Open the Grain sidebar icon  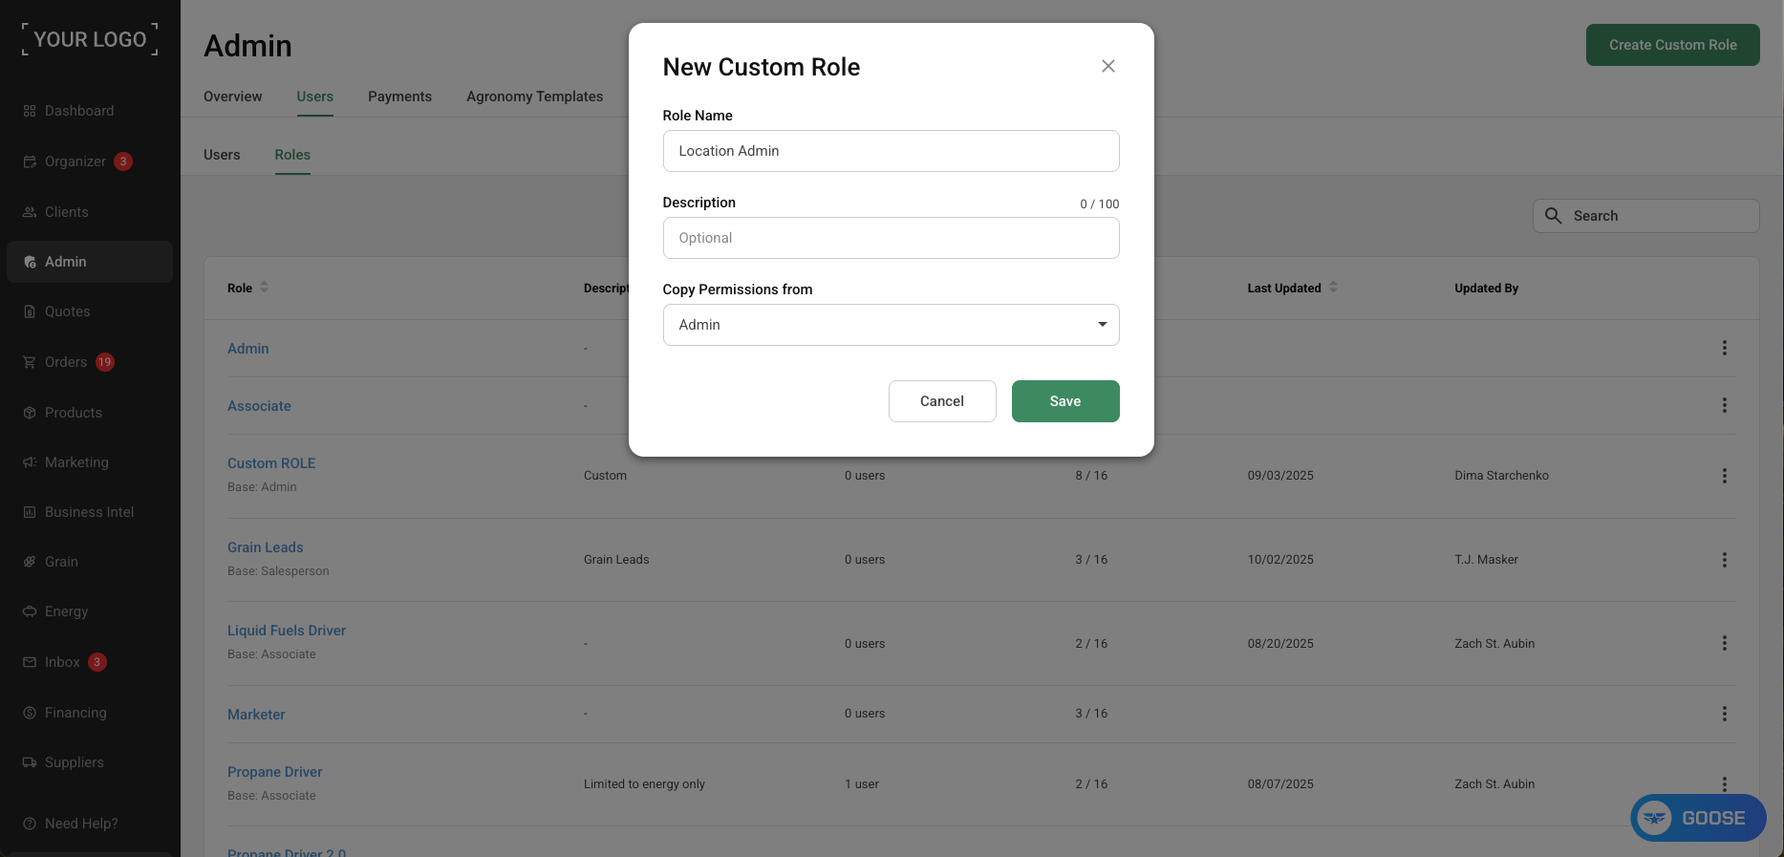click(30, 562)
